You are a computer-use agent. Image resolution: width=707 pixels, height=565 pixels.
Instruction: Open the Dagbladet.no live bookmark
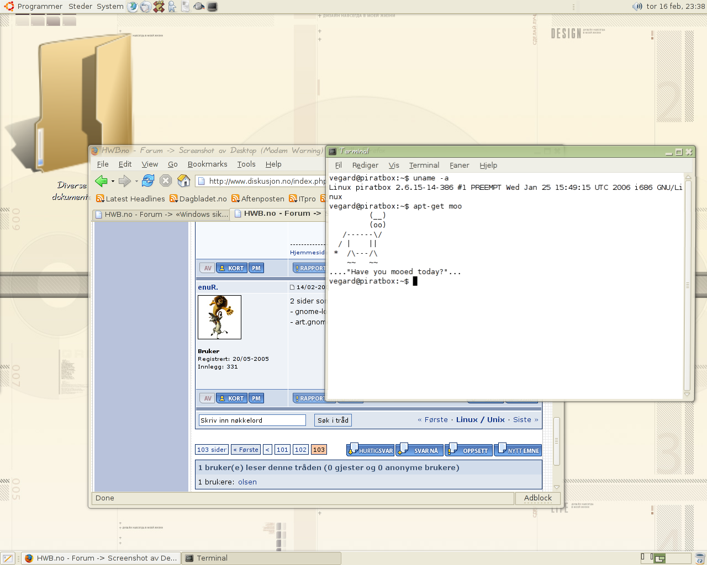tap(198, 199)
